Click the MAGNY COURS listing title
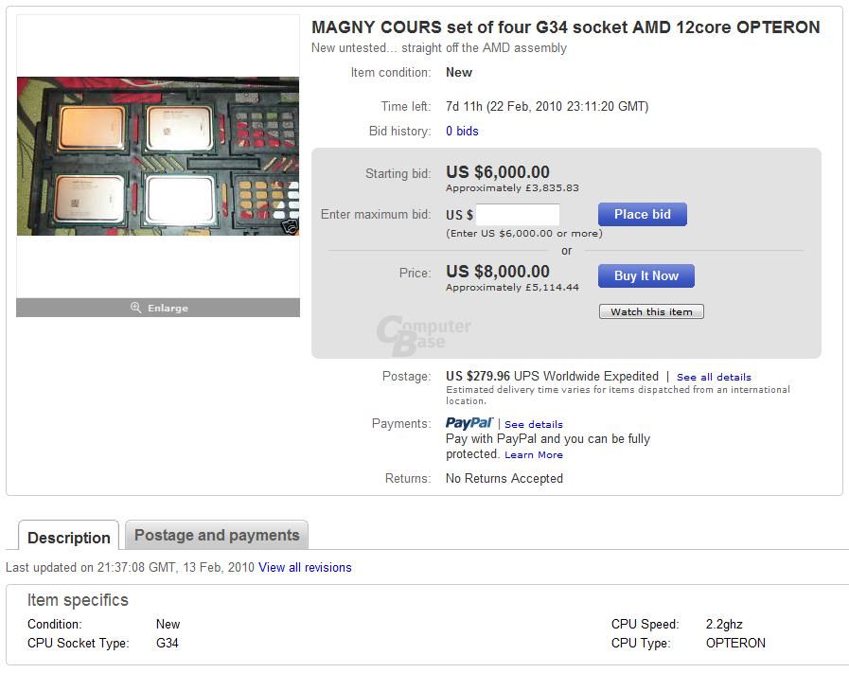The width and height of the screenshot is (849, 673). (x=566, y=27)
